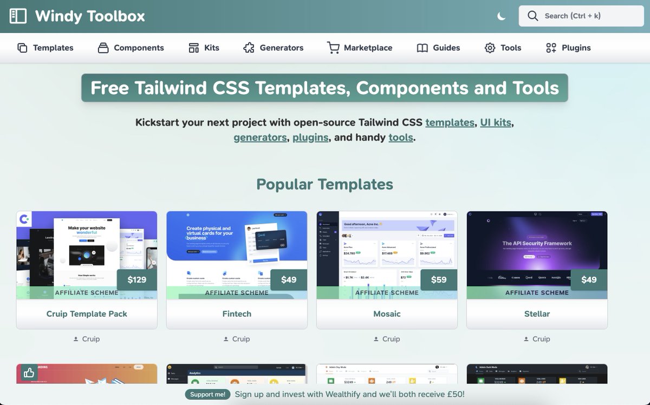Viewport: 650px width, 405px height.
Task: Click Cruip author under Mosaic
Action: pos(387,339)
